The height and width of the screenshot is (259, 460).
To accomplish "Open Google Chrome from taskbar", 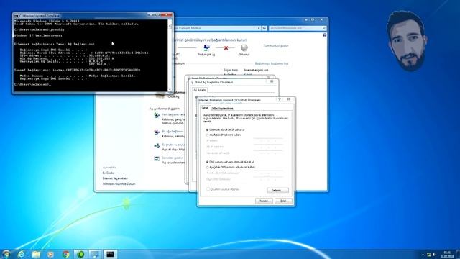I will [65, 254].
